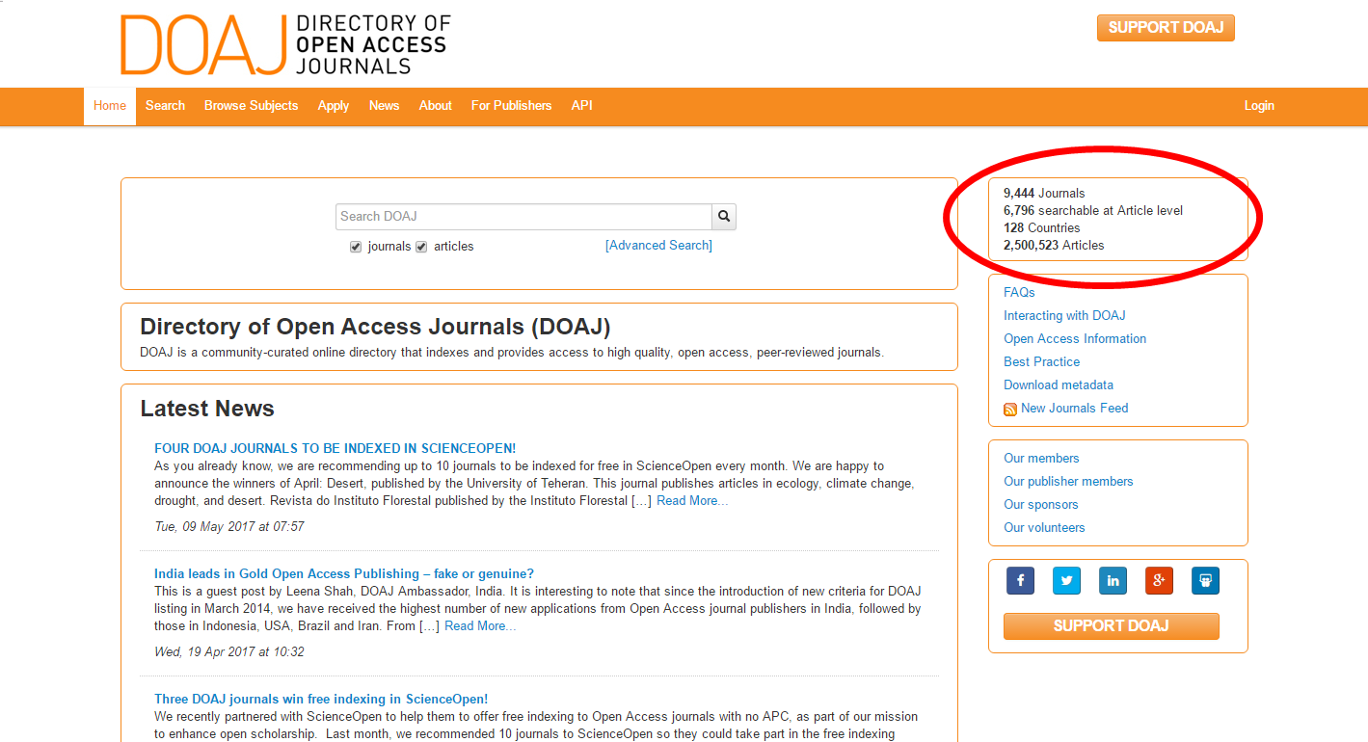Open the Advanced Search link
Viewport: 1368px width, 742px height.
pyautogui.click(x=658, y=246)
